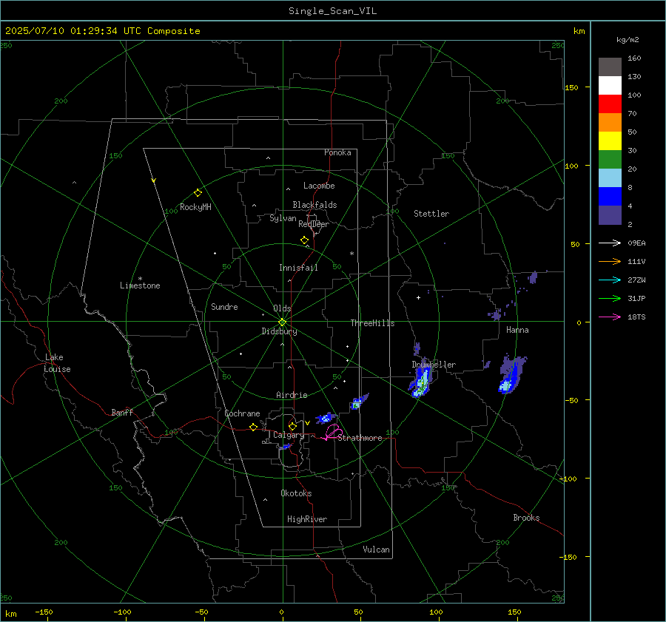Click the yellow diamond marker above Calgary label
This screenshot has width=666, height=622.
click(292, 426)
